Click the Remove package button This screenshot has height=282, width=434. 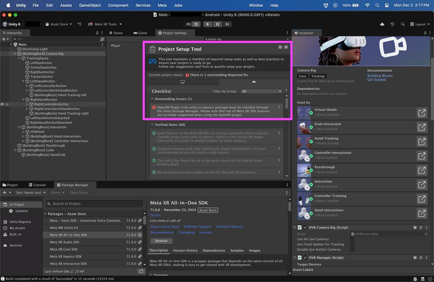(161, 241)
